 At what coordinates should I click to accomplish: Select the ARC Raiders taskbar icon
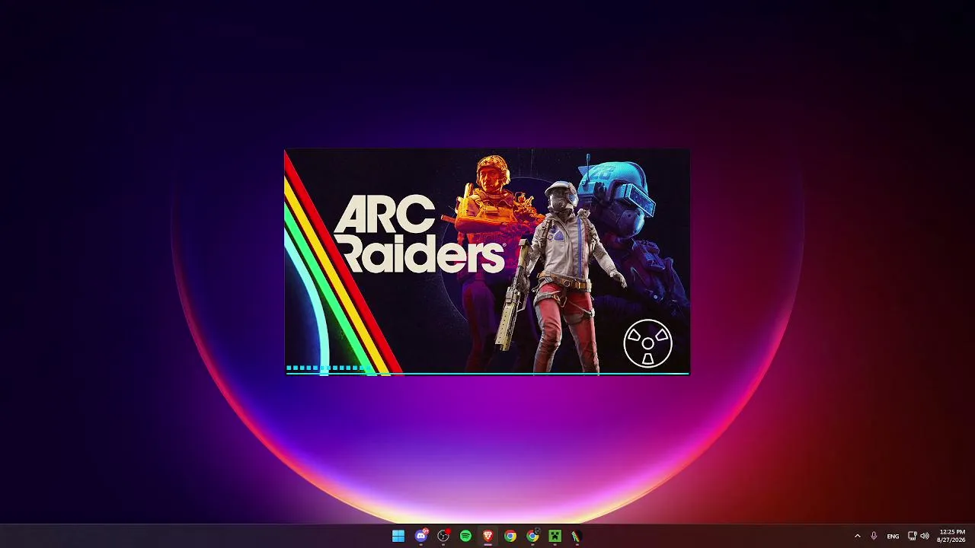(577, 537)
